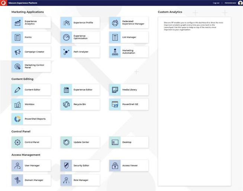243x191 pixels.
Task: Click Sitecore Experience Platform title text
Action: 23,3
